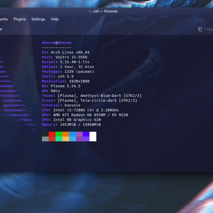Screen dimensions: 213x213
Task: Select the 'DE: Plasma 5.24.5' line
Action: pos(61,86)
